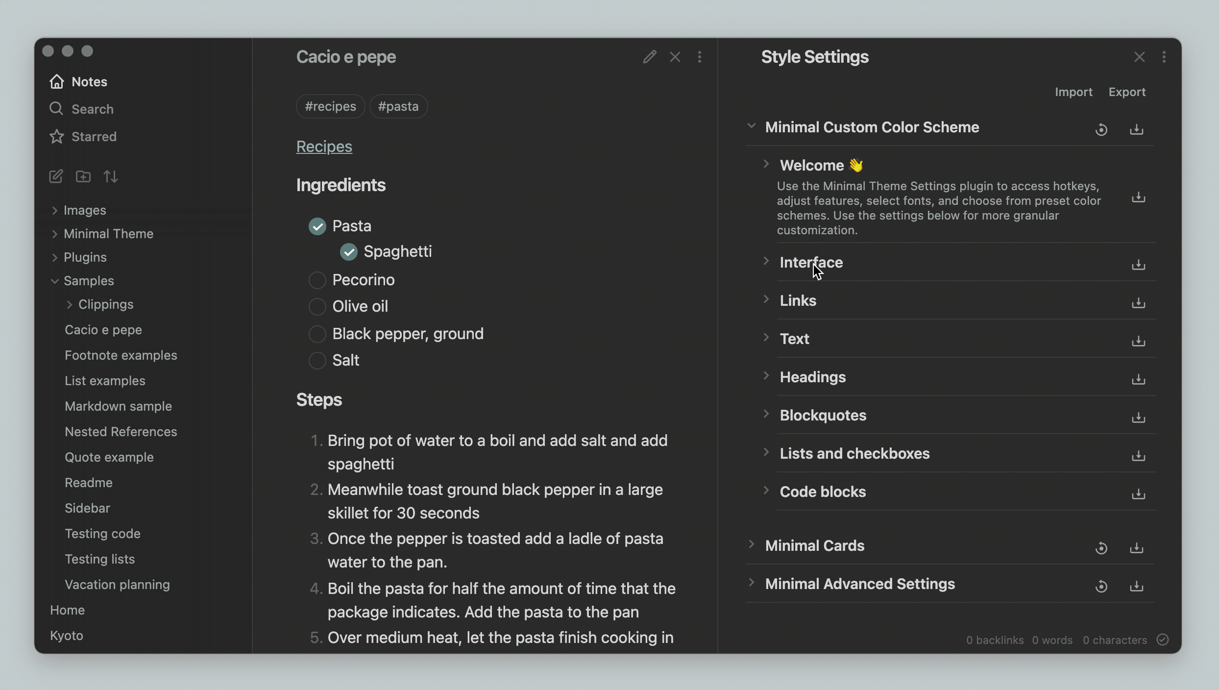This screenshot has height=690, width=1219.
Task: Export the Minimal Cards section settings
Action: pos(1136,547)
